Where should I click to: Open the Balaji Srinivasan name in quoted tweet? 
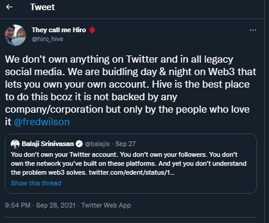click(48, 144)
